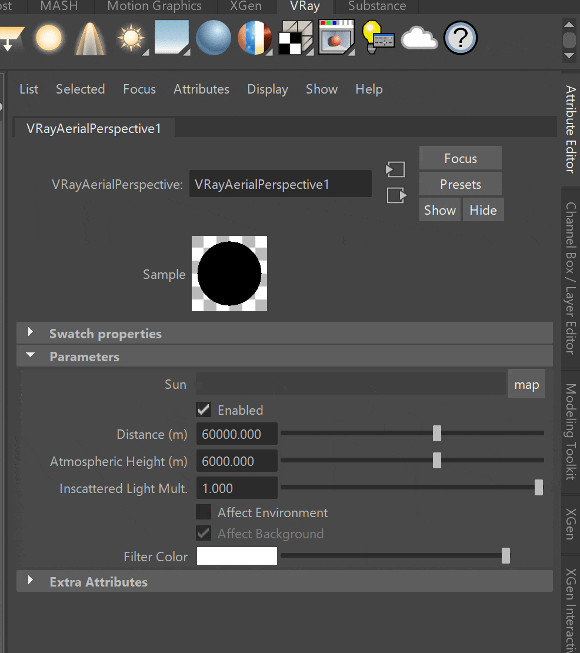Click the node name field VRayAerialPerspective1
Screen dimensions: 580x653
point(281,184)
